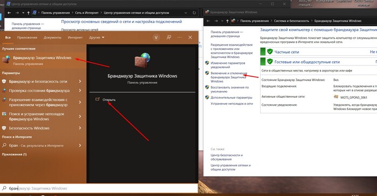Open Дополнительные параметры link
This screenshot has height=196, width=377.
(231, 98)
